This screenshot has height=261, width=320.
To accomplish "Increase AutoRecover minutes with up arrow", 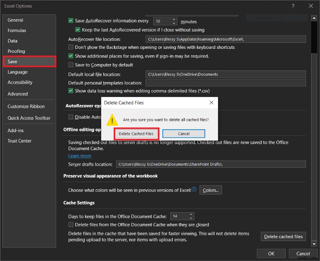I will pos(174,19).
